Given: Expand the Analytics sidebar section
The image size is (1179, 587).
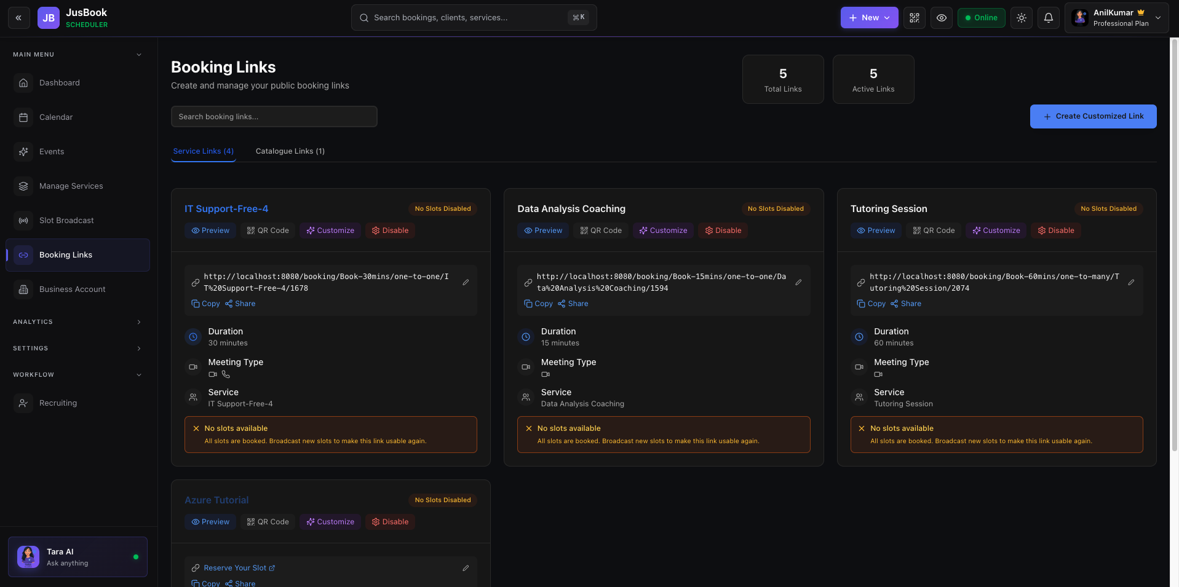Looking at the screenshot, I should pos(77,322).
